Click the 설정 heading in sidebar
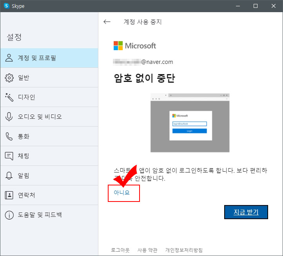 14,37
